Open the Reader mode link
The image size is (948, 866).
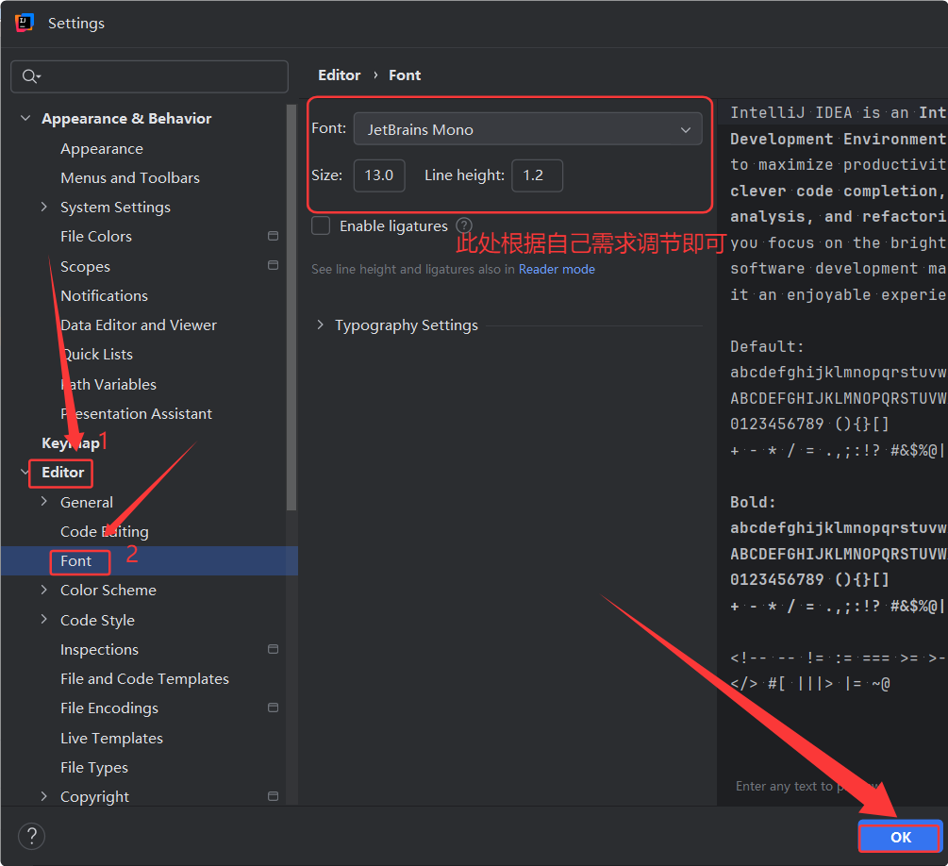pyautogui.click(x=557, y=269)
